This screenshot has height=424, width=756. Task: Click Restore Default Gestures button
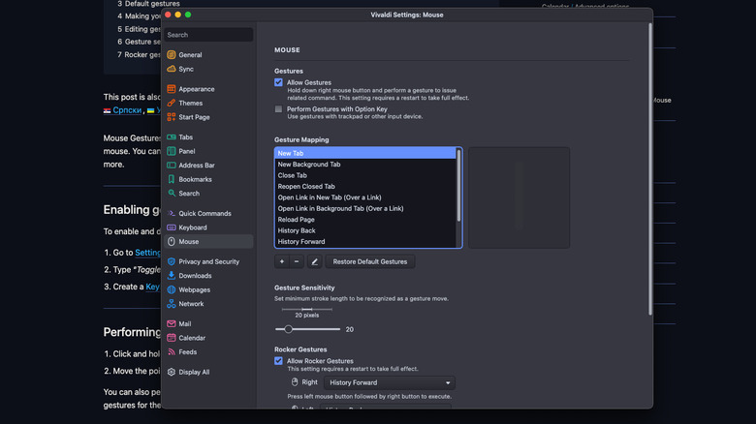tap(371, 261)
